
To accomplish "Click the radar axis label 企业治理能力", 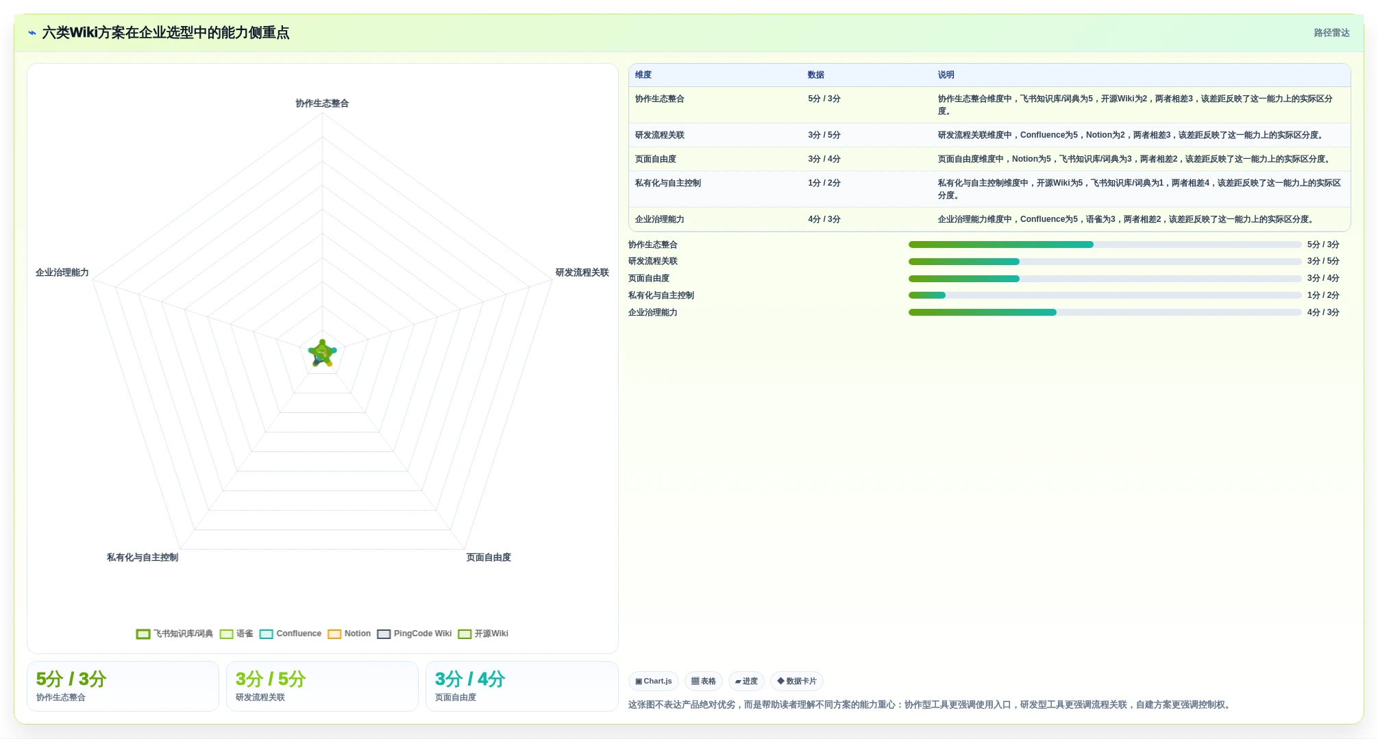I will coord(62,273).
